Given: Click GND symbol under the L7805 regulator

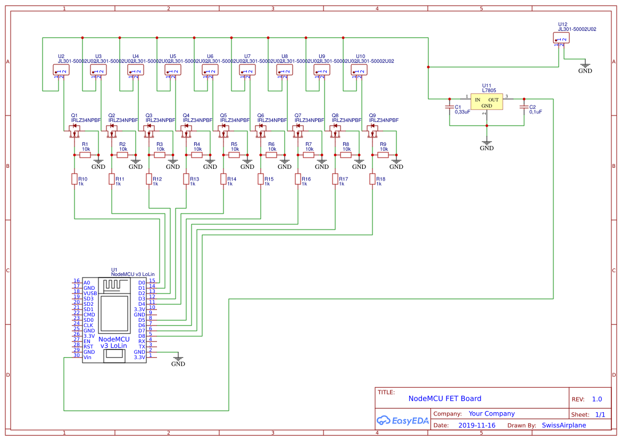Looking at the screenshot, I should click(x=487, y=145).
